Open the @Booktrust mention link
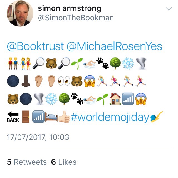 (x=35, y=46)
